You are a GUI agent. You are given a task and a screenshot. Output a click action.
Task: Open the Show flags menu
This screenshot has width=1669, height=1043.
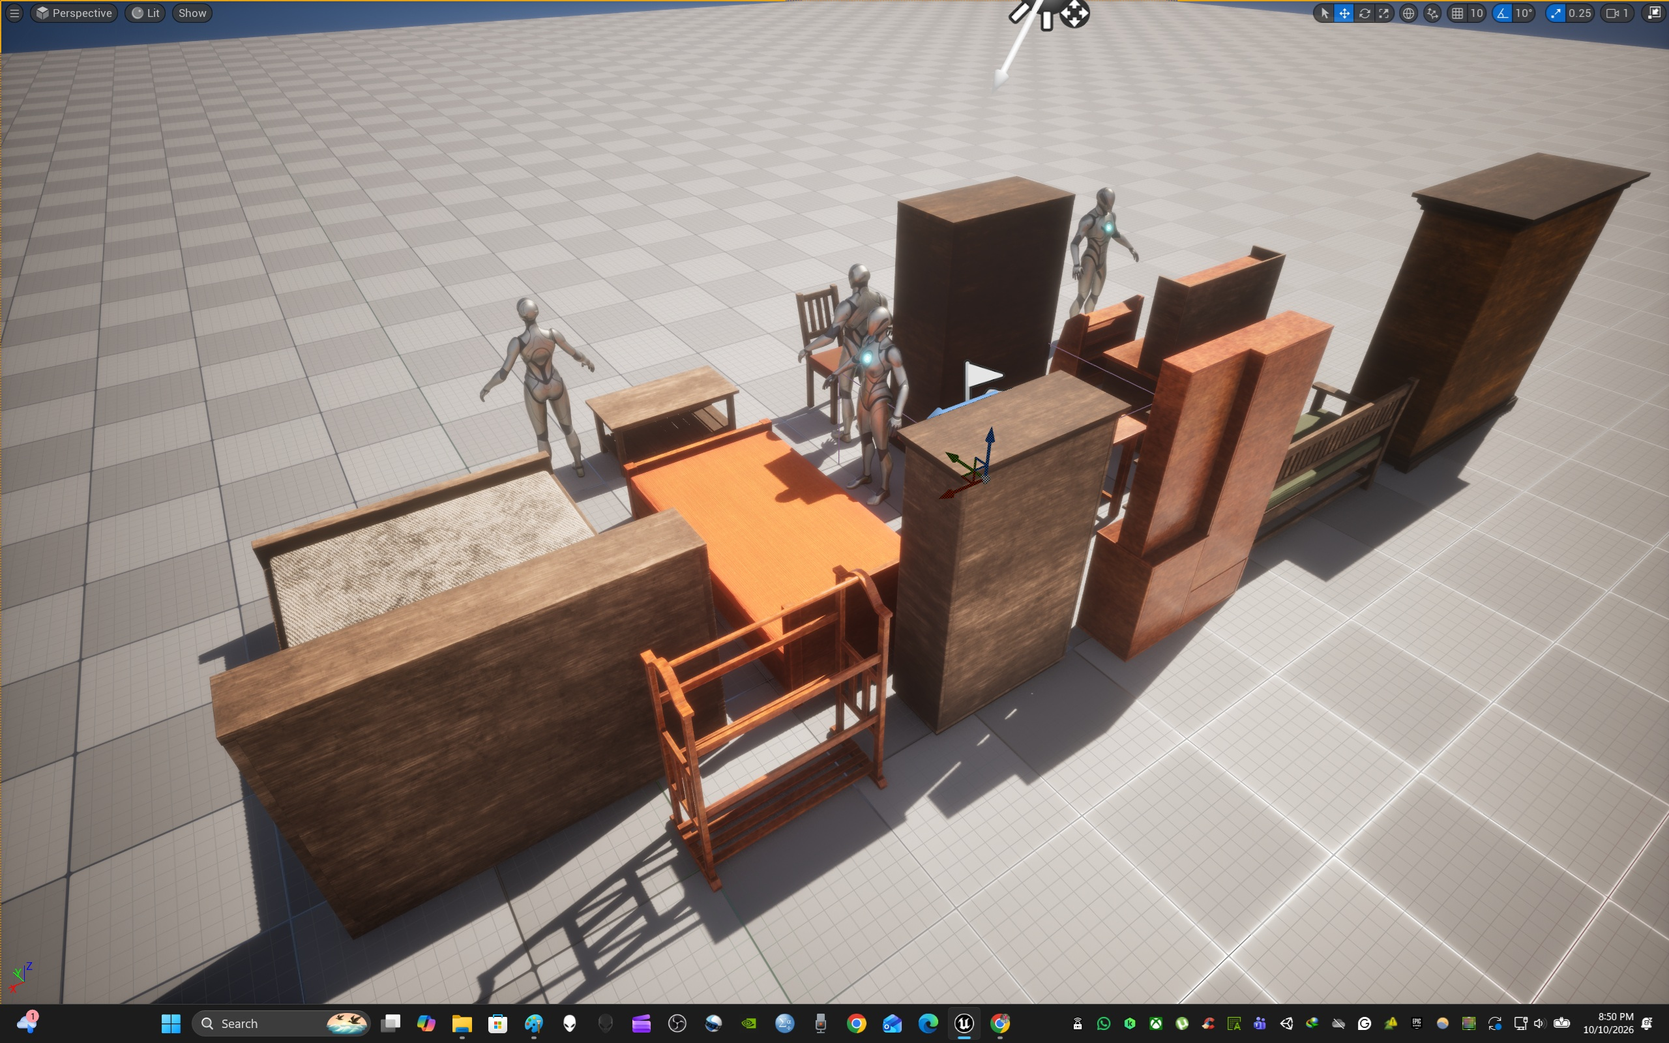click(x=192, y=13)
